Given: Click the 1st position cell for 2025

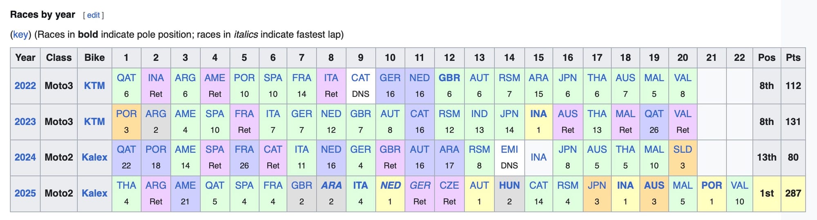Looking at the screenshot, I should pos(766,193).
